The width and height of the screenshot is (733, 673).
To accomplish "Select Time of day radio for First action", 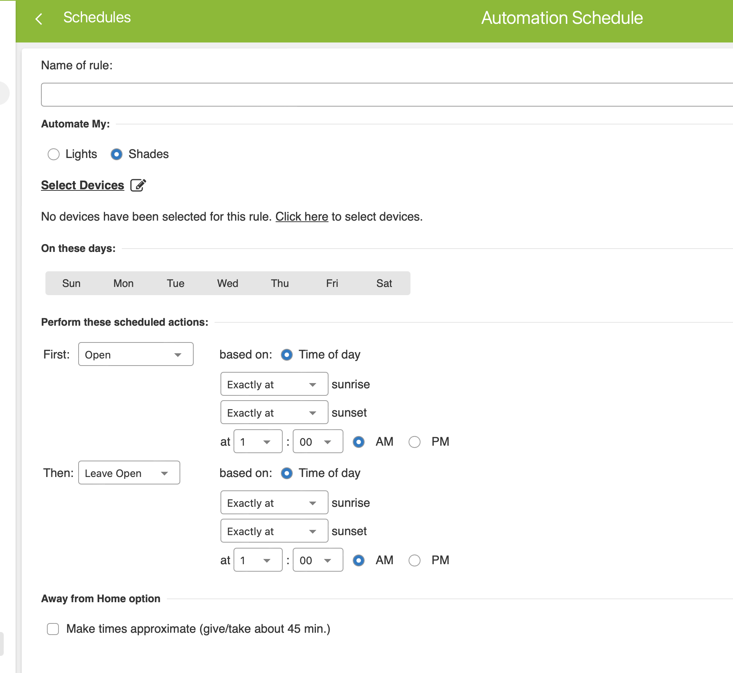I will 286,355.
